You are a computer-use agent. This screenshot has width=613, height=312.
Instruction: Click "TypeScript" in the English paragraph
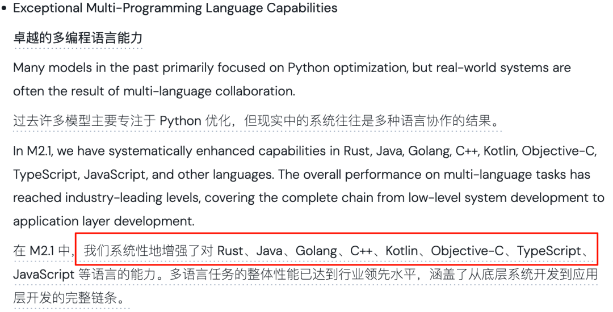coord(45,174)
